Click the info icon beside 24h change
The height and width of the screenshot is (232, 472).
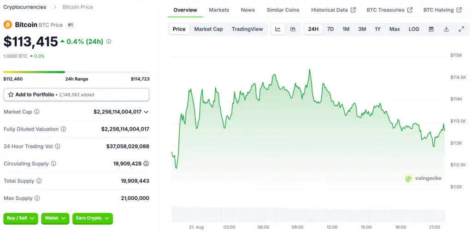coord(109,42)
